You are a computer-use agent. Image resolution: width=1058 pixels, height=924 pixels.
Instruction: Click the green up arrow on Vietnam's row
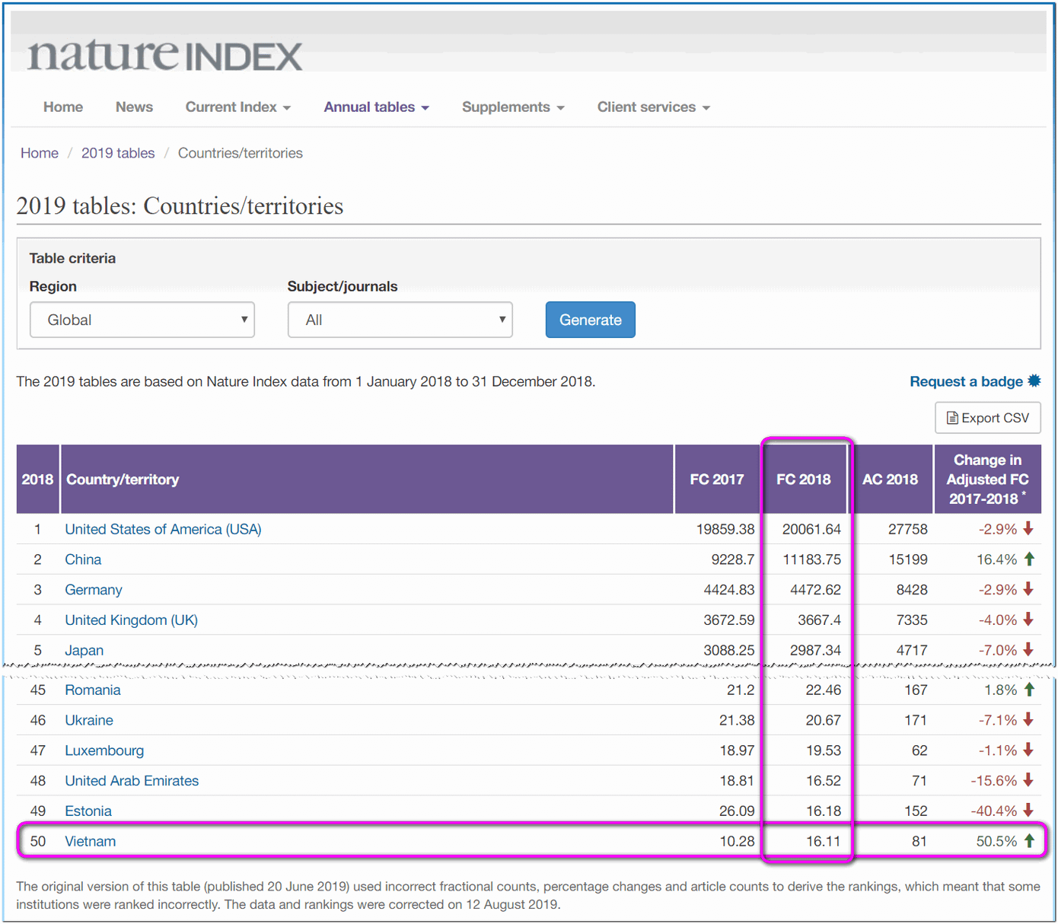click(x=1031, y=841)
